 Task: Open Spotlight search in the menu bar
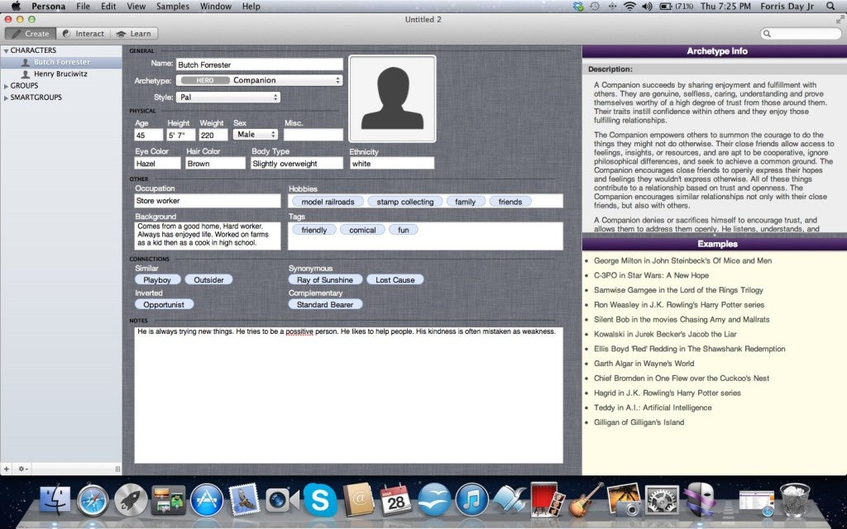pos(830,7)
